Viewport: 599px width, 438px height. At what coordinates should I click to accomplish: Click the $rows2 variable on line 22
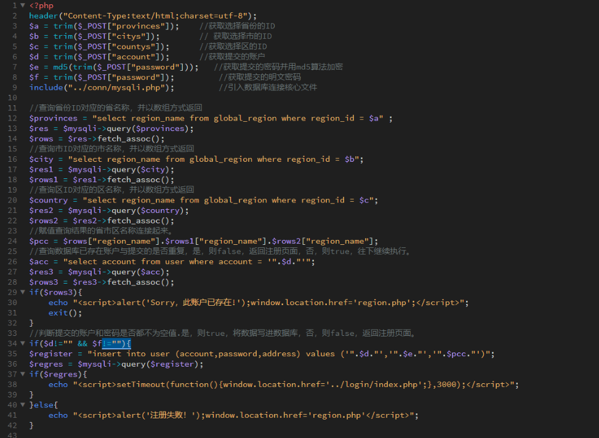point(44,221)
